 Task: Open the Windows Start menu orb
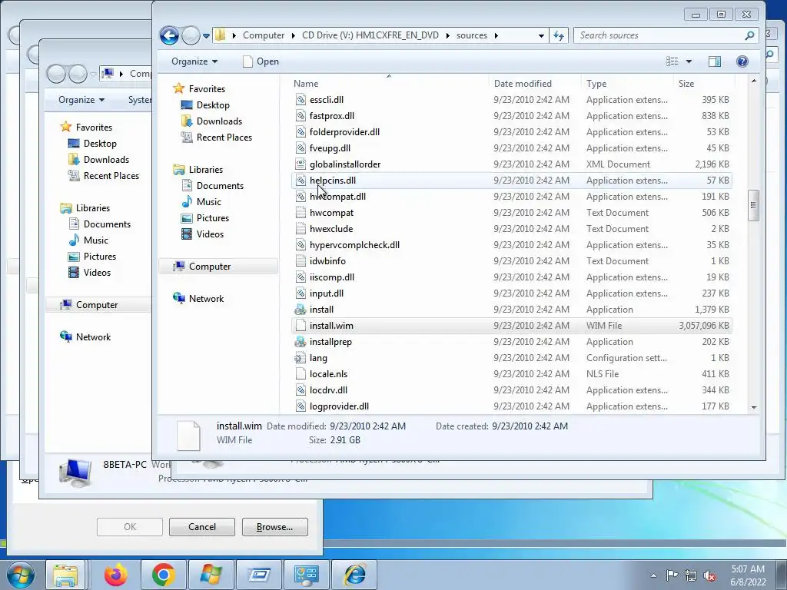tap(20, 575)
